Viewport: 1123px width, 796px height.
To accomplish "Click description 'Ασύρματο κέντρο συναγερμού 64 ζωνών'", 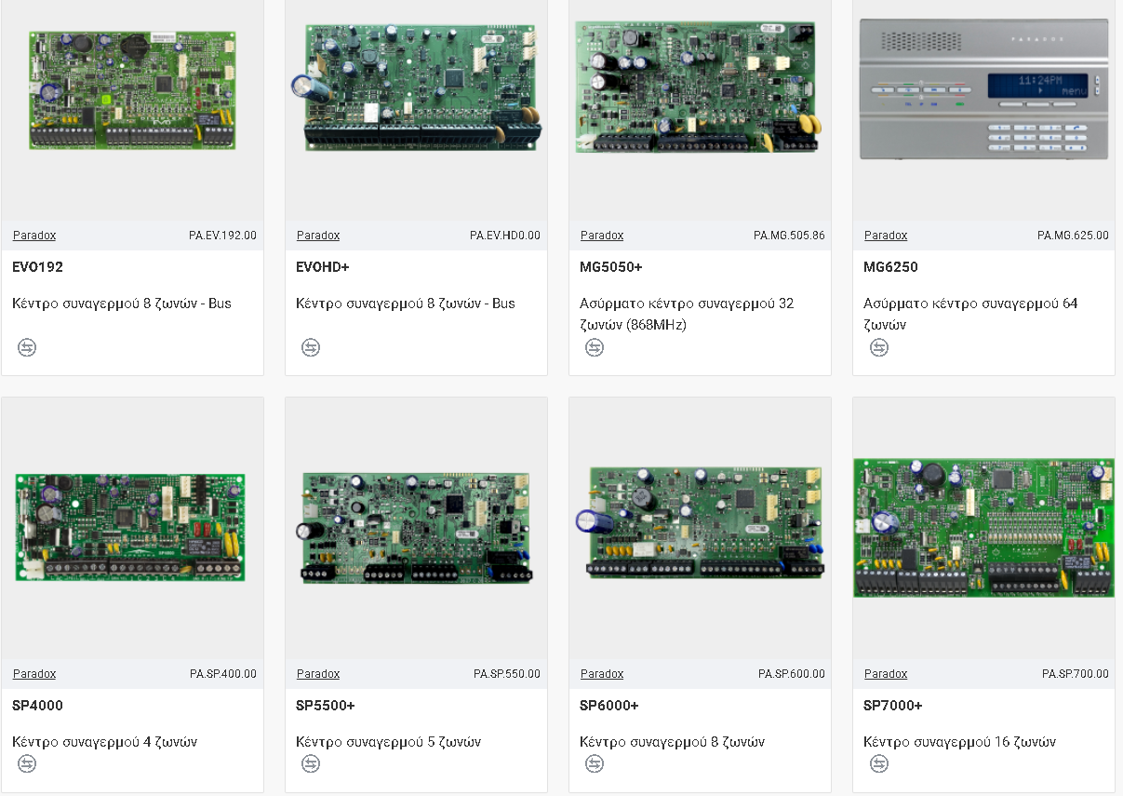I will coord(970,315).
